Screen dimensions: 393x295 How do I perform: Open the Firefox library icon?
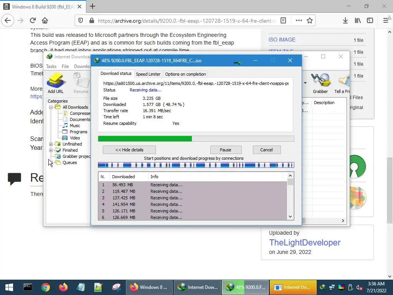tap(358, 20)
